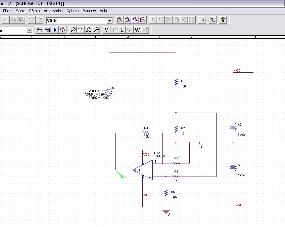Screen dimensions: 285x227
Task: Run the Design Rules Check DRC icon
Action: pos(169,20)
